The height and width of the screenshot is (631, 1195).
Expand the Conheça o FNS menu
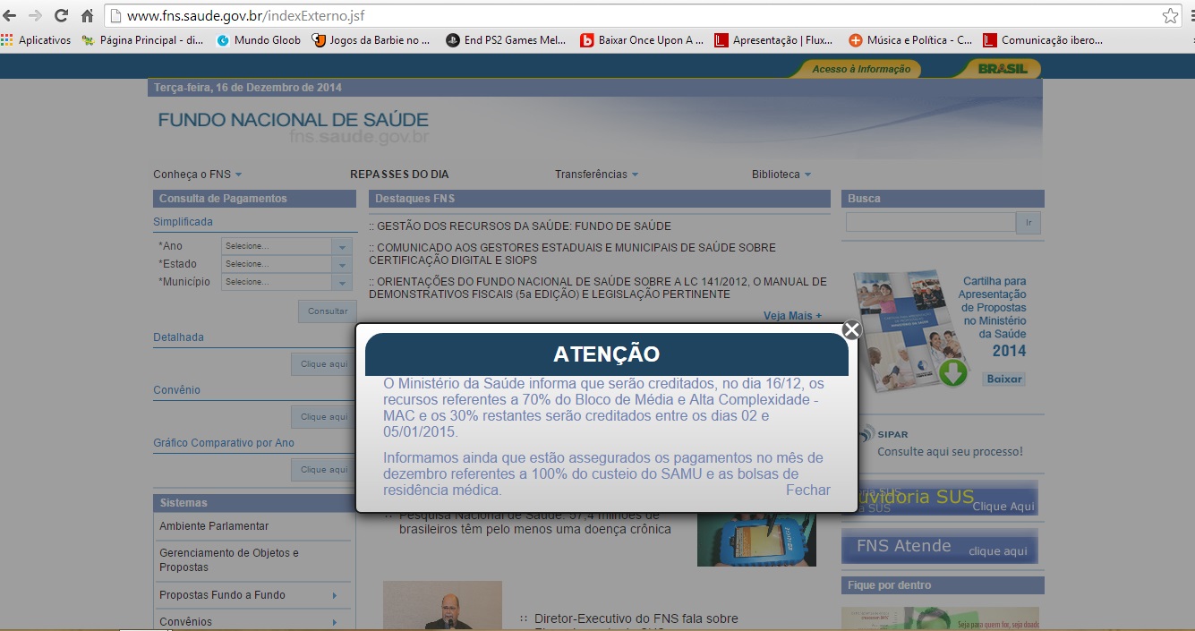[198, 175]
